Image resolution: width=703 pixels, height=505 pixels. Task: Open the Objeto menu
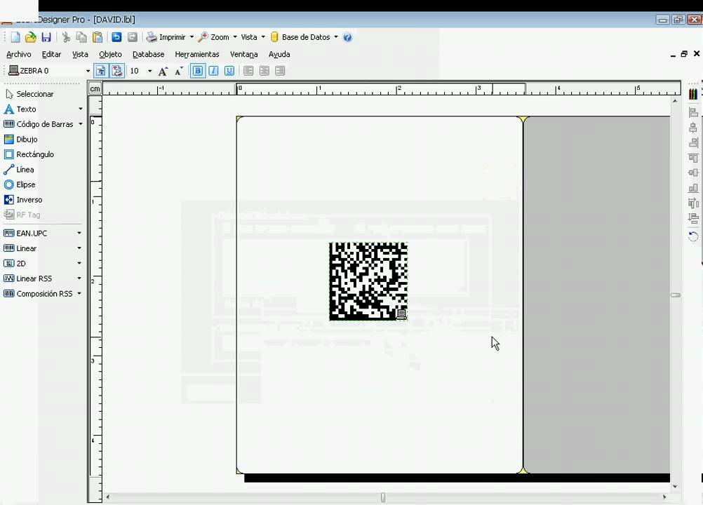tap(110, 54)
